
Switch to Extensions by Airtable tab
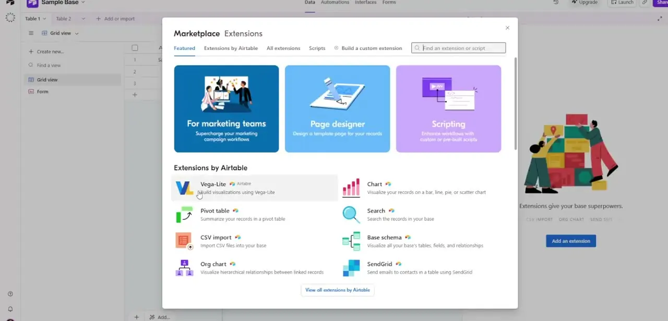[231, 48]
